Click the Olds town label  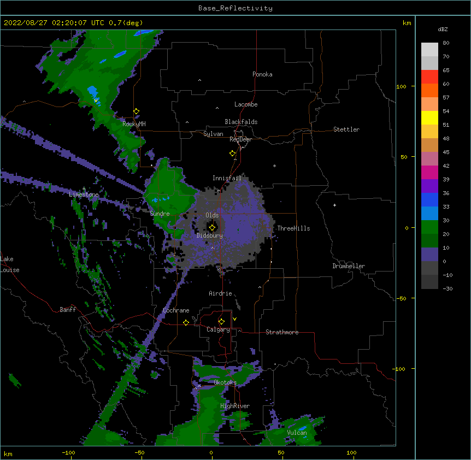[212, 215]
